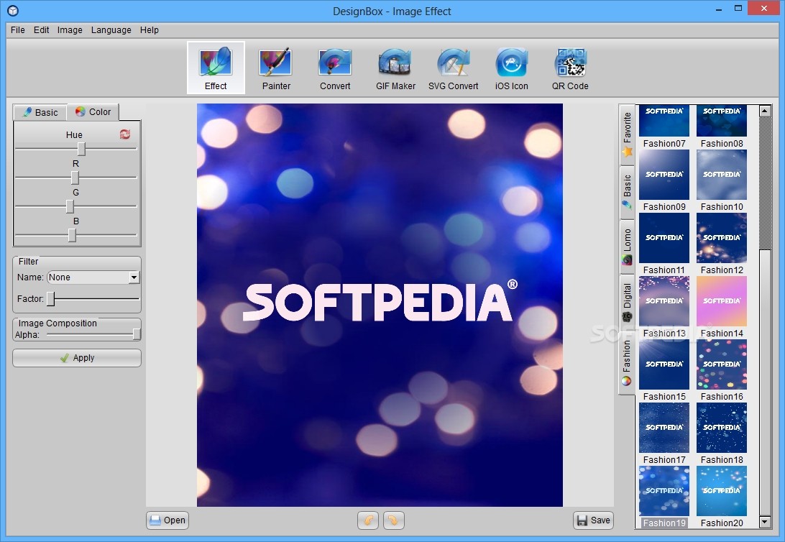
Task: Open the Digital effects side tab
Action: 627,303
